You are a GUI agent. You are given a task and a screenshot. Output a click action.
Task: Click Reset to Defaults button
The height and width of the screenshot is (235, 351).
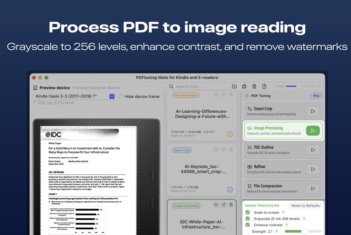click(306, 205)
